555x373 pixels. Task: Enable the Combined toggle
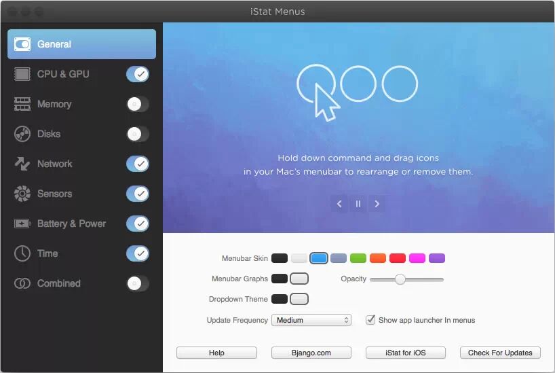tap(138, 283)
